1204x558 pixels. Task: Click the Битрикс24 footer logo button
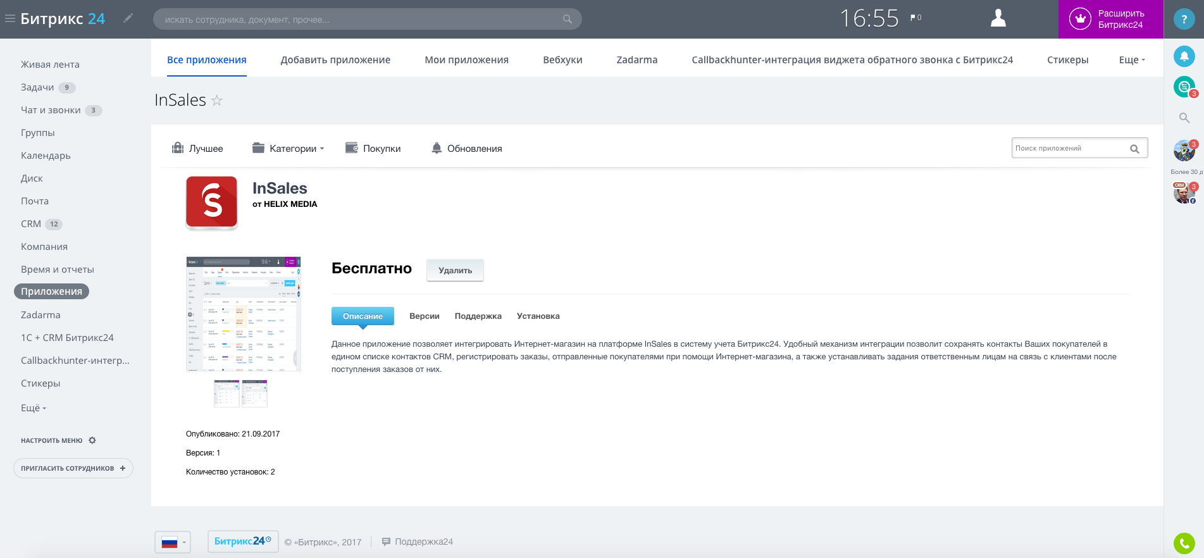[x=243, y=542]
